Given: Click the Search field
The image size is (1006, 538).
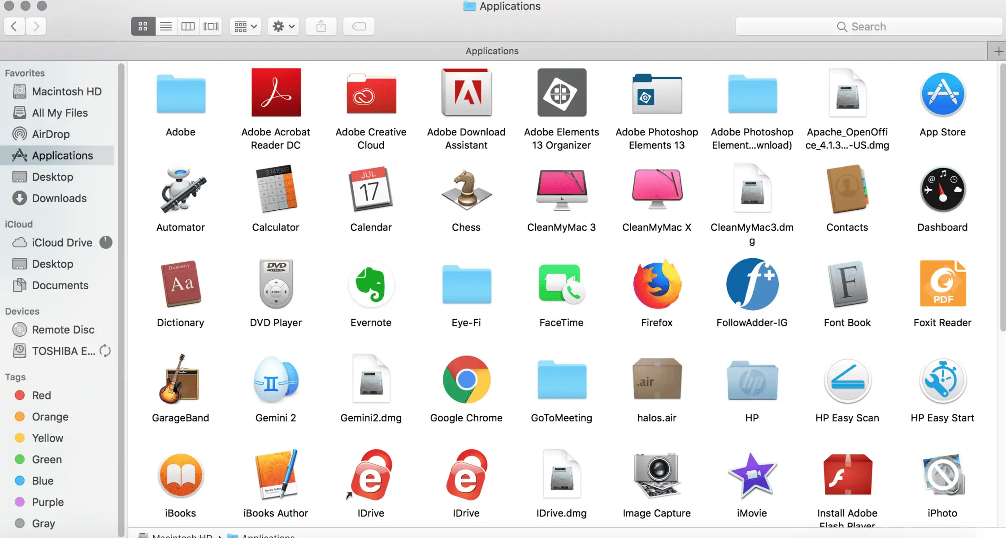Looking at the screenshot, I should 869,26.
